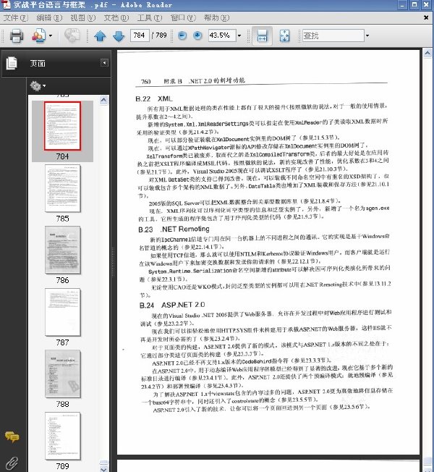This screenshot has height=472, width=434.
Task: Open the 帮助 menu
Action: click(216, 18)
